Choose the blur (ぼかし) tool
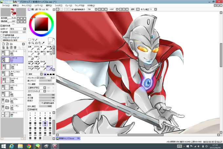The image size is (223, 149). pos(49,68)
